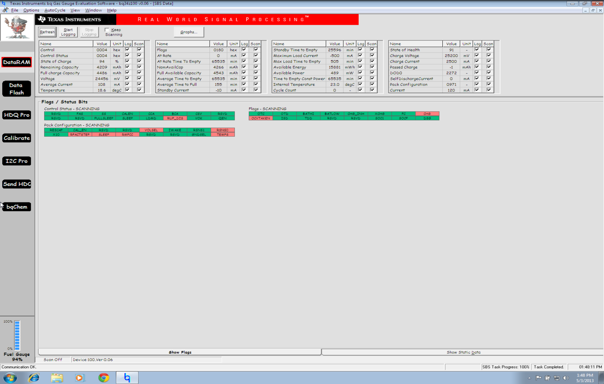Screen dimensions: 604x384
Task: Toggle the Log checkbox for Remaining Capacity
Action: point(127,67)
